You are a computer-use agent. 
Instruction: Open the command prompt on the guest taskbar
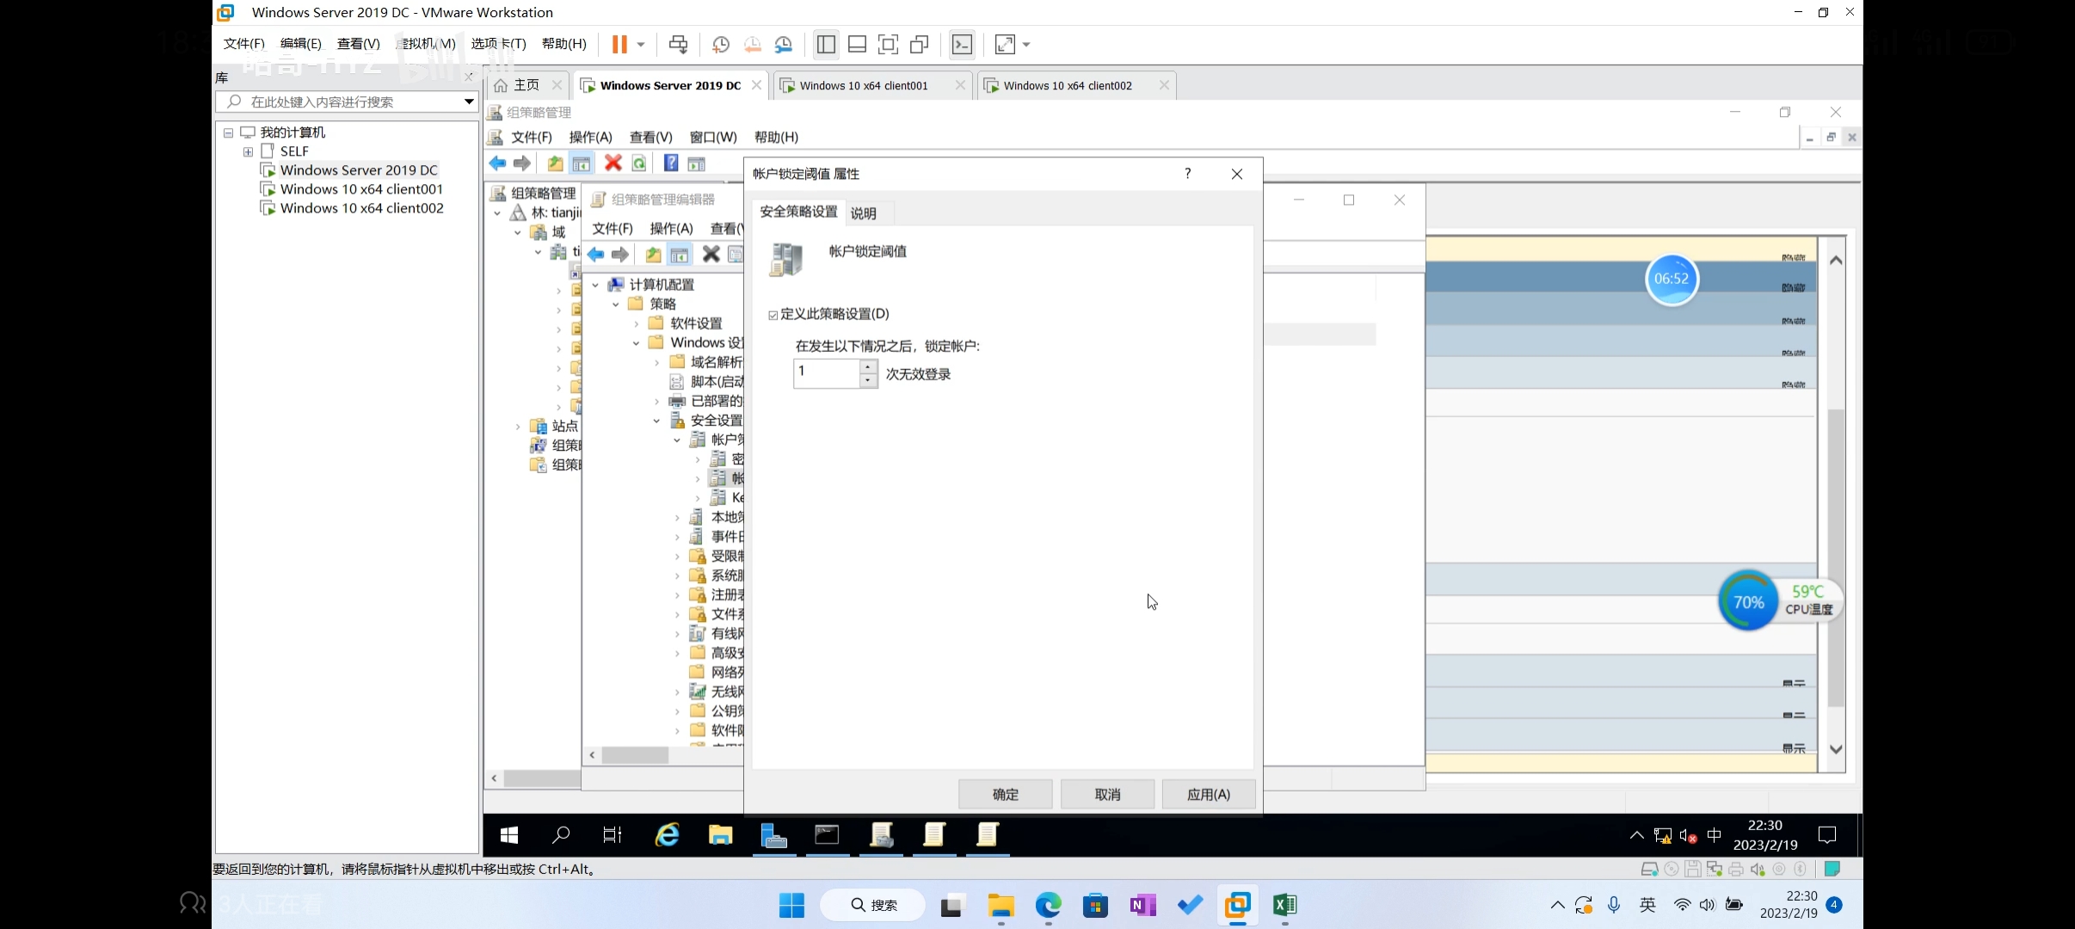point(827,835)
